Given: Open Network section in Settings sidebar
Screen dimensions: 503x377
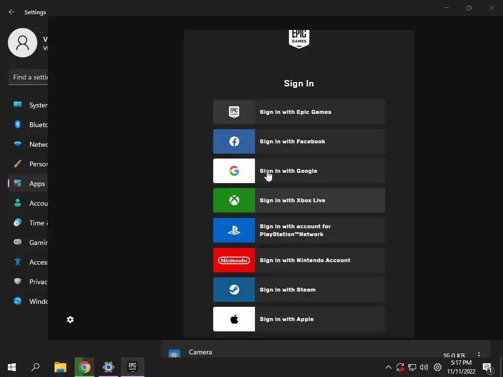Looking at the screenshot, I should pos(28,144).
